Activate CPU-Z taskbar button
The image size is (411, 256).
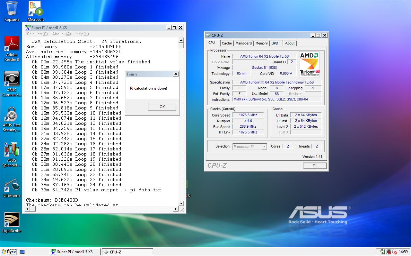tap(127, 252)
